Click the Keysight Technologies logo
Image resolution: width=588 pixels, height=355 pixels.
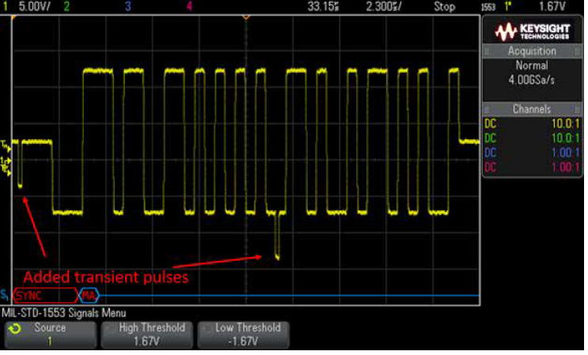[532, 32]
